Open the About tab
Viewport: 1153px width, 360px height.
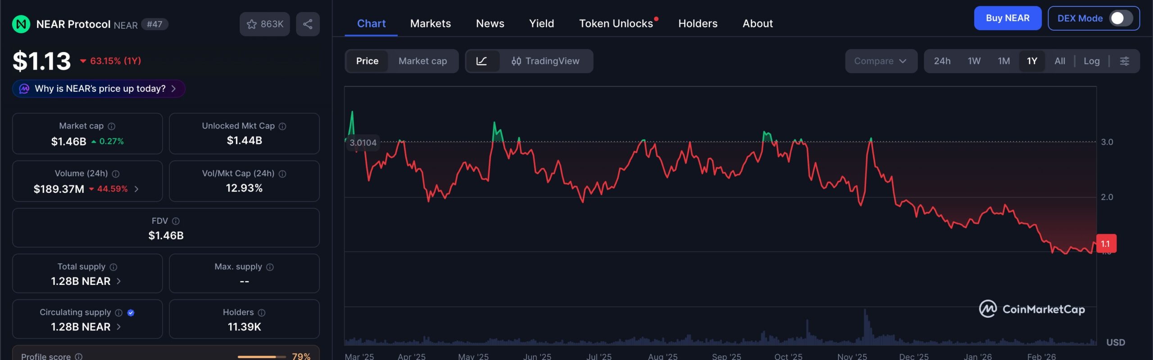coord(758,23)
